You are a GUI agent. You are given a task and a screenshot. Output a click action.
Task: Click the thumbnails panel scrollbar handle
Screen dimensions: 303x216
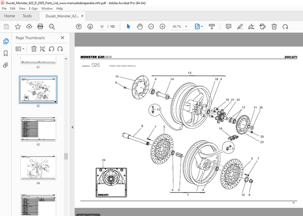tap(66, 156)
